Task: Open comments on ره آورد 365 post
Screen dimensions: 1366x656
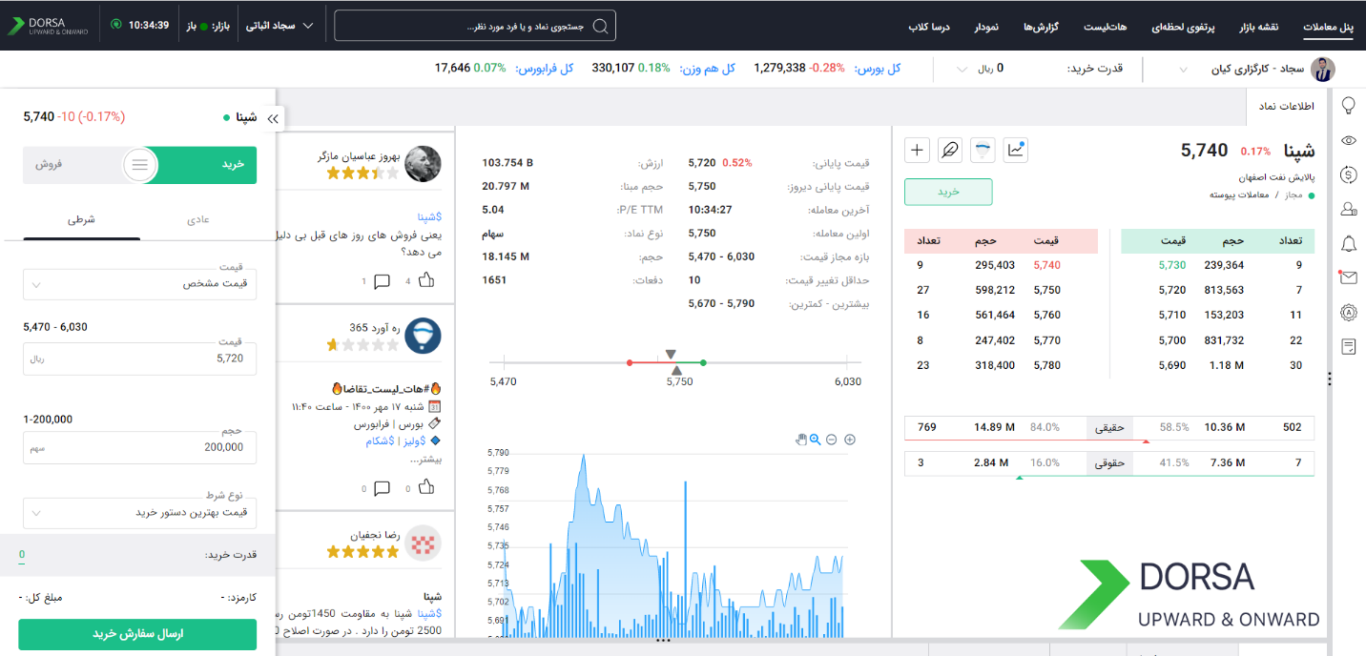Action: click(x=382, y=487)
